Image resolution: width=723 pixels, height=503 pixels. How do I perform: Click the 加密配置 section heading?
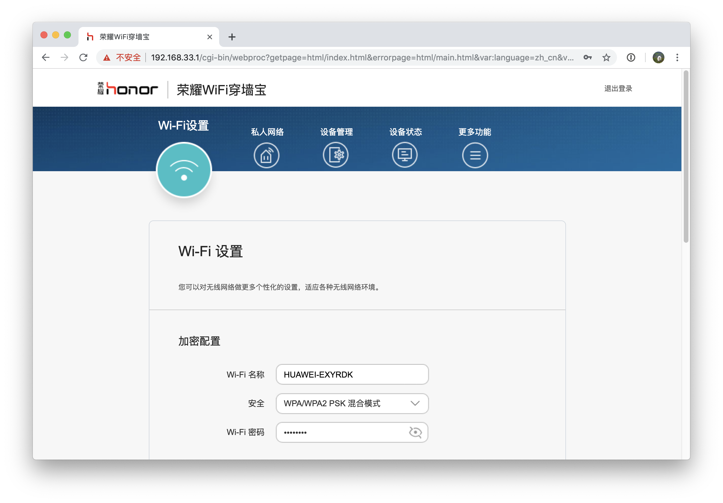[199, 341]
